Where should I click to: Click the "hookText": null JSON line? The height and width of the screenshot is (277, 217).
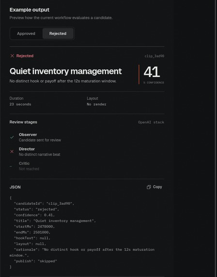tap(32, 238)
